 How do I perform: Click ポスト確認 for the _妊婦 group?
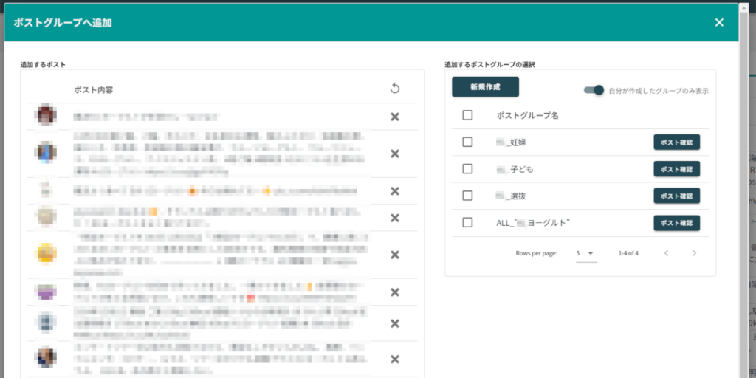(677, 142)
